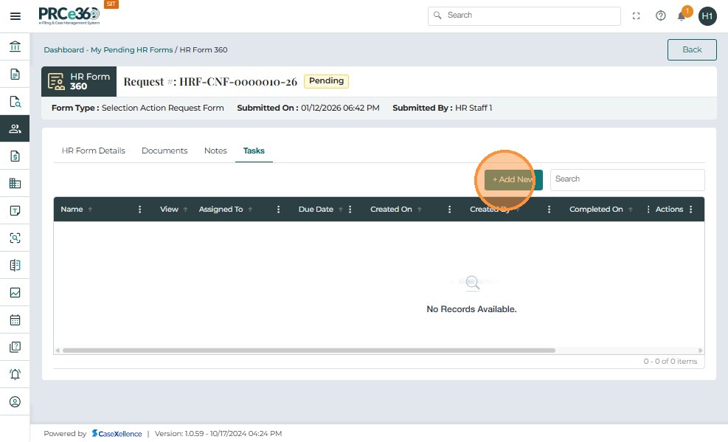Sort by Due Date column arrow
Viewport: 728px width, 442px height.
(340, 210)
